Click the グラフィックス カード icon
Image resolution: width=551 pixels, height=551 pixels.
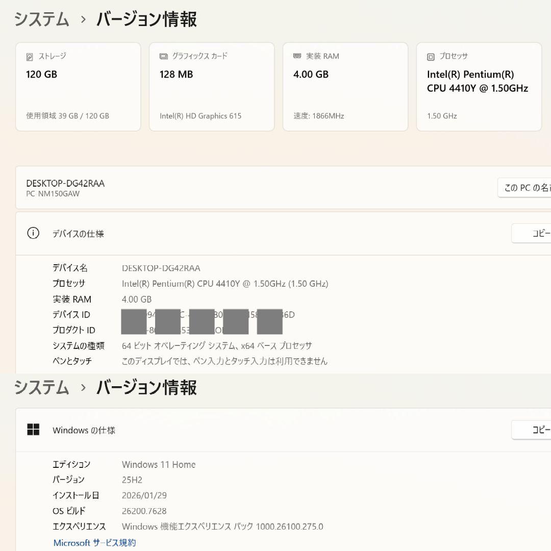tap(163, 56)
